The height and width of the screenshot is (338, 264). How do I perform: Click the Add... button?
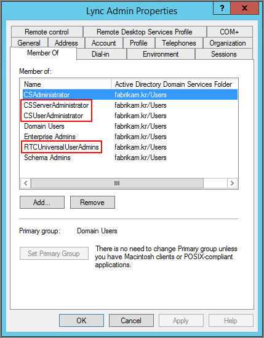42,202
